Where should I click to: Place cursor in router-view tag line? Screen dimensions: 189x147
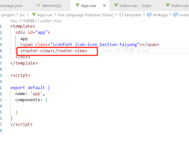pyautogui.click(x=54, y=51)
